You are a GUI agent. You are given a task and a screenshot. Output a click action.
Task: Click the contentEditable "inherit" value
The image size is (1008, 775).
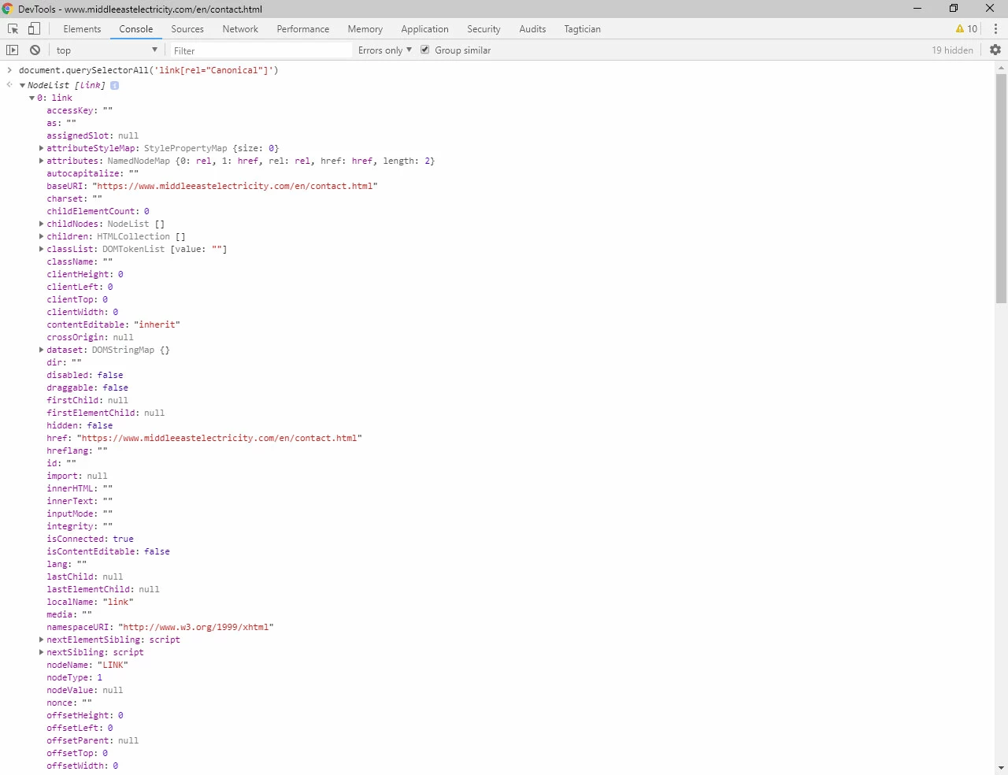click(x=157, y=324)
